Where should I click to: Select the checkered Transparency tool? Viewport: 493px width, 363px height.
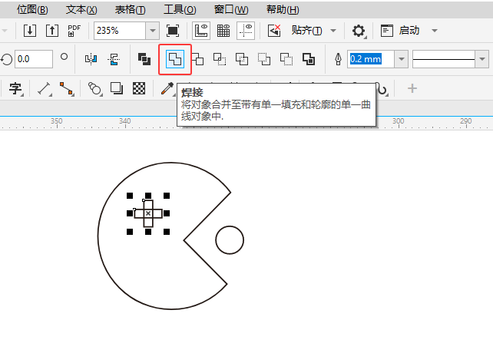139,88
